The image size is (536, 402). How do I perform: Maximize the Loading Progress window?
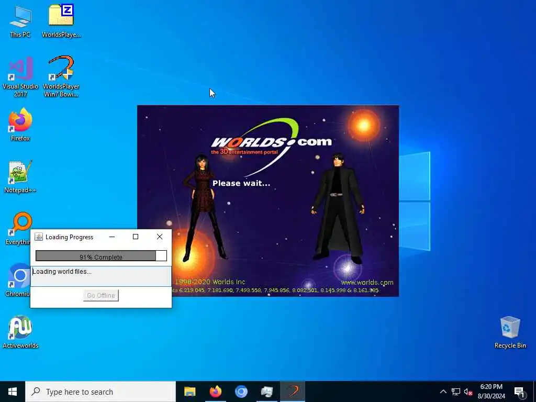click(x=136, y=237)
